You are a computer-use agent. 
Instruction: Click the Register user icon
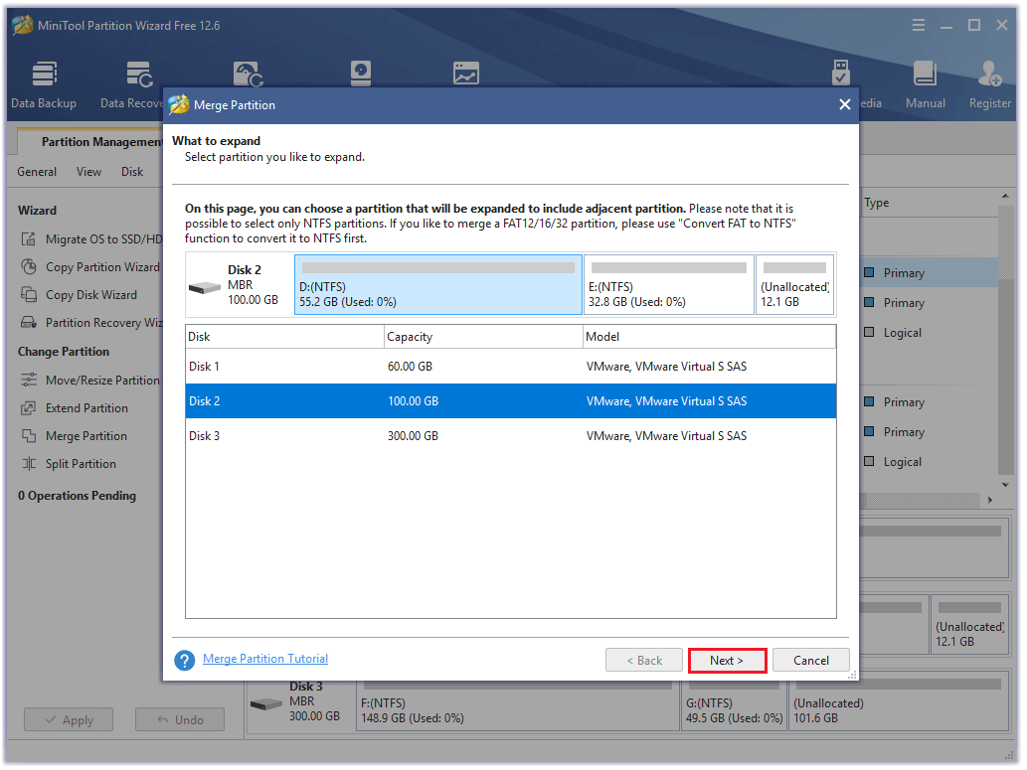[x=989, y=77]
